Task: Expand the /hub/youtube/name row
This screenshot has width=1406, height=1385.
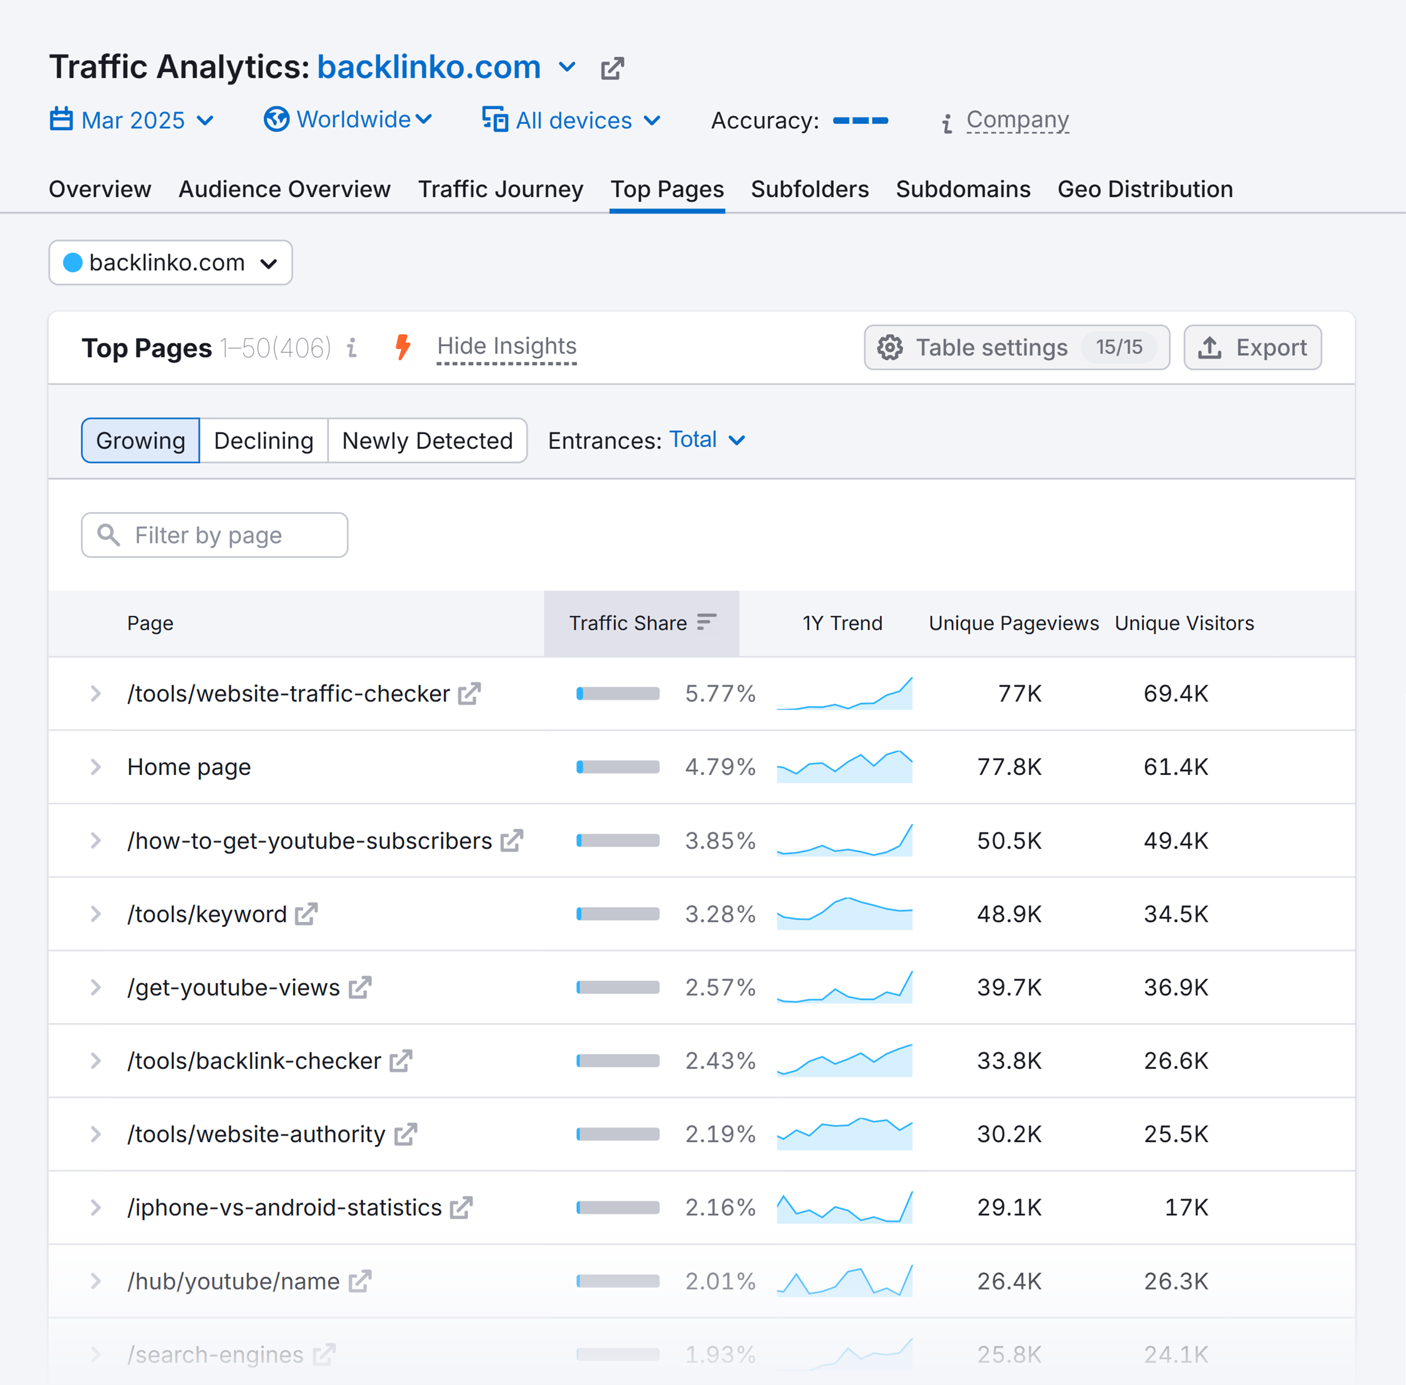Action: pos(95,1281)
